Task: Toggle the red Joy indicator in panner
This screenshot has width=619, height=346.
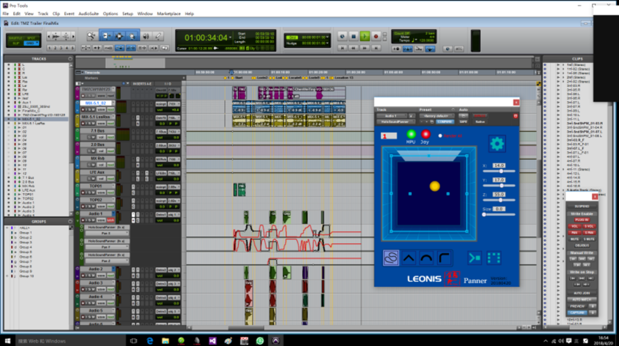Action: click(x=425, y=134)
